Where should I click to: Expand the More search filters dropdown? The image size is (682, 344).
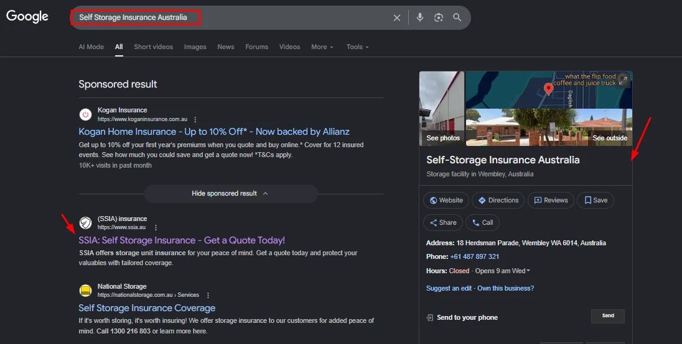[x=322, y=47]
